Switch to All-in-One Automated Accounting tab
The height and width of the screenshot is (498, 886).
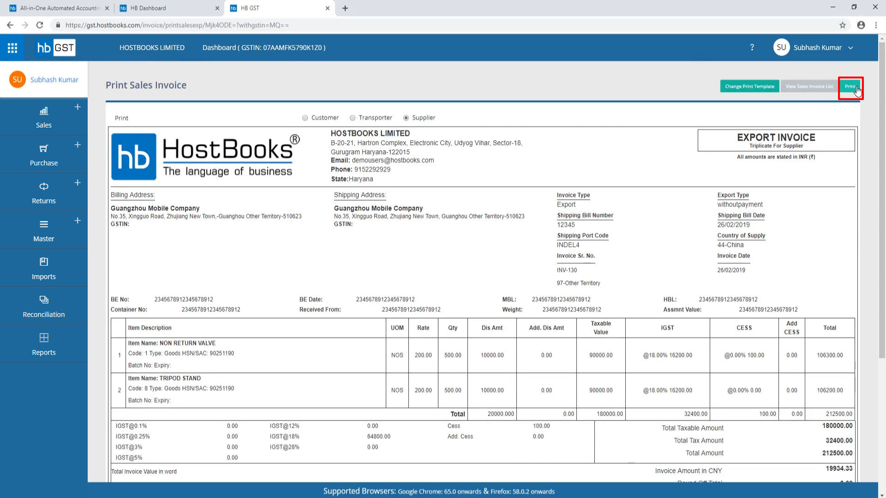[59, 8]
